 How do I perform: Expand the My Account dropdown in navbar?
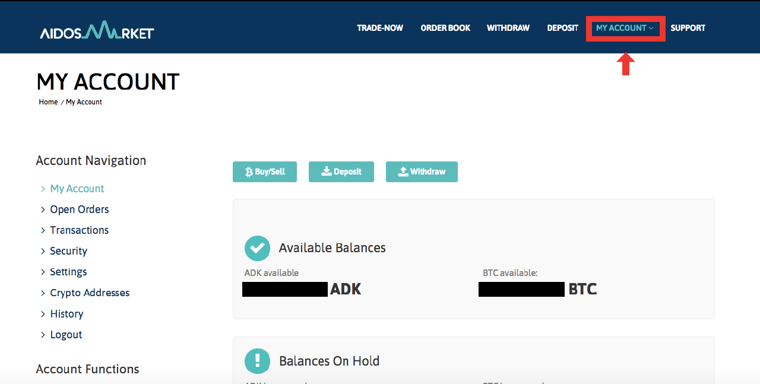(x=625, y=28)
